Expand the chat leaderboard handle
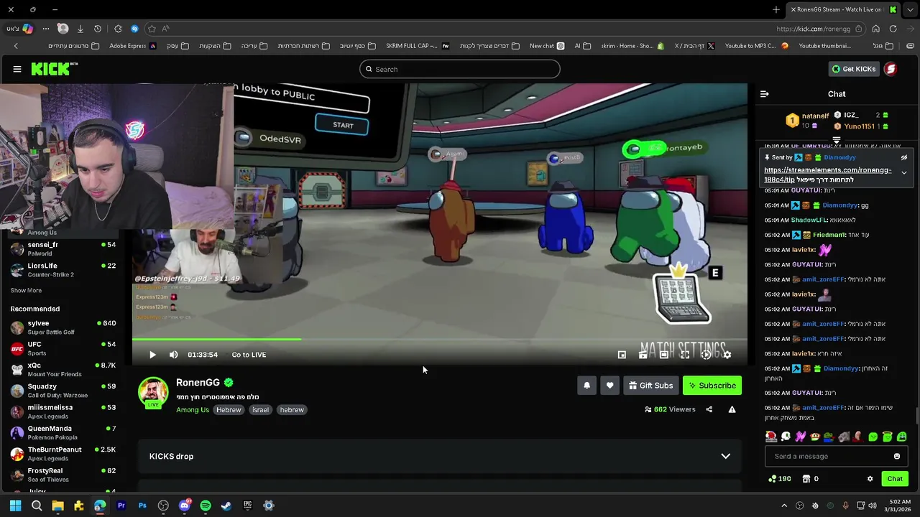 tap(837, 140)
